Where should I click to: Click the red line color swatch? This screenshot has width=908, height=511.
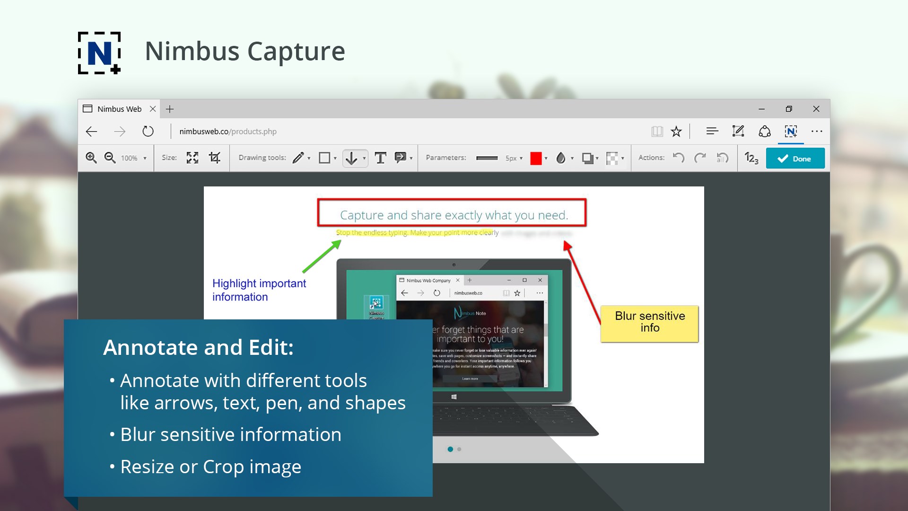[536, 158]
